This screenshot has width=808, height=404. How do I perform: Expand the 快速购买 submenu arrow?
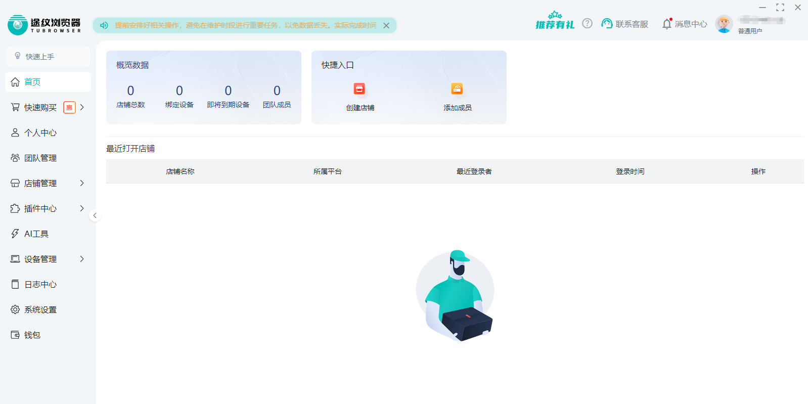(82, 107)
